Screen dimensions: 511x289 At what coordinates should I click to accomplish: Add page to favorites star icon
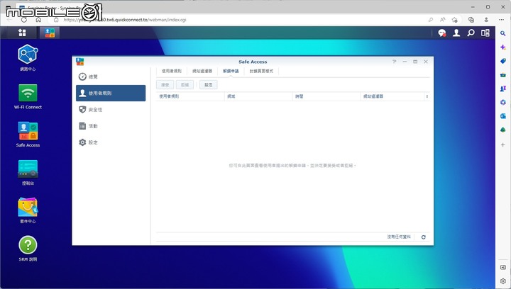tap(455, 20)
